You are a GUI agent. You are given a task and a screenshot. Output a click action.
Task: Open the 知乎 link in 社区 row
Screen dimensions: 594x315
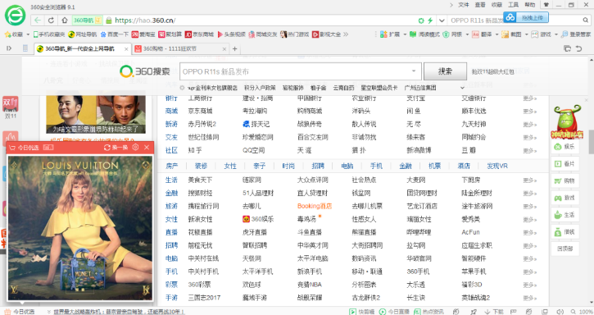pyautogui.click(x=195, y=150)
